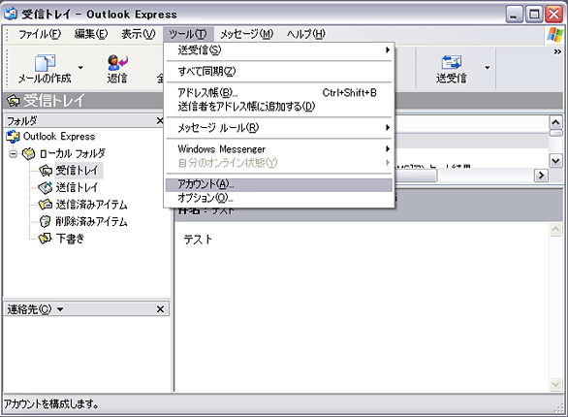This screenshot has height=417, width=568.
Task: Click the message list scroll up arrow
Action: point(556,122)
